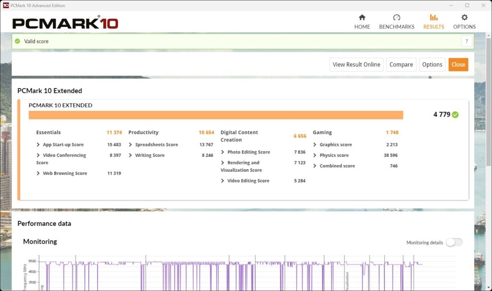This screenshot has height=291, width=492.
Task: Expand Spreadsheets Score
Action: (130, 144)
